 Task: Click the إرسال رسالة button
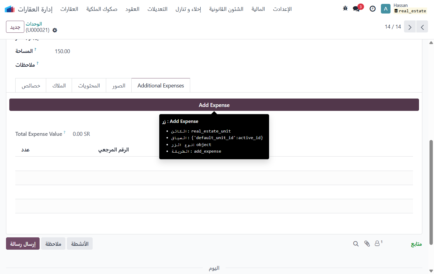click(23, 244)
